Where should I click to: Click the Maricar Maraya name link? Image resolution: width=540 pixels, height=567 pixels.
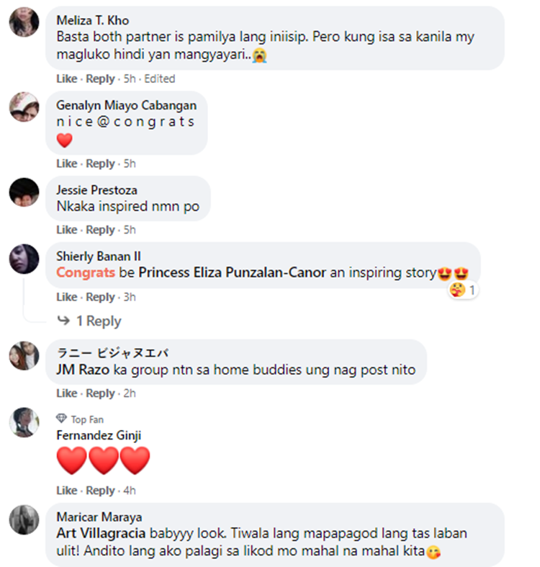(99, 517)
